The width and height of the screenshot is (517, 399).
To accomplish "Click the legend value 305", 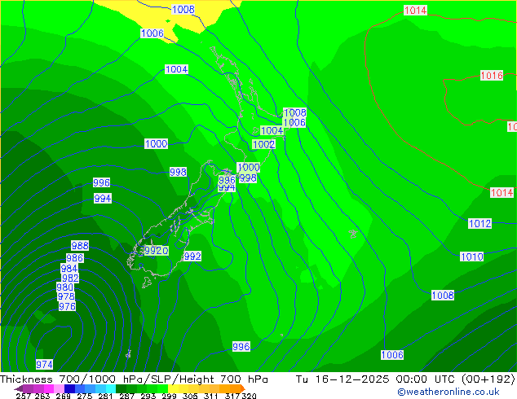I will pos(190,396).
